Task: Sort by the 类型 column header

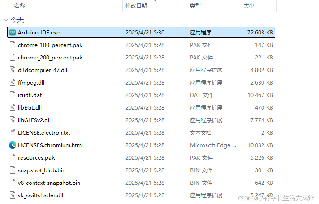Action: tap(195, 6)
